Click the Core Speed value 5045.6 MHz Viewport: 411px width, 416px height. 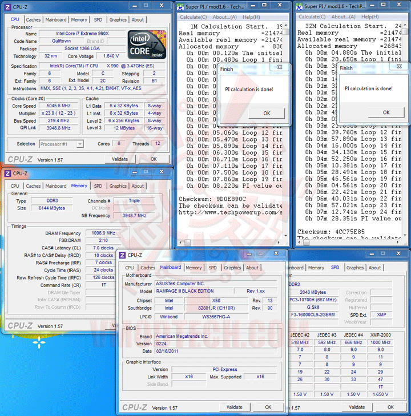click(59, 106)
